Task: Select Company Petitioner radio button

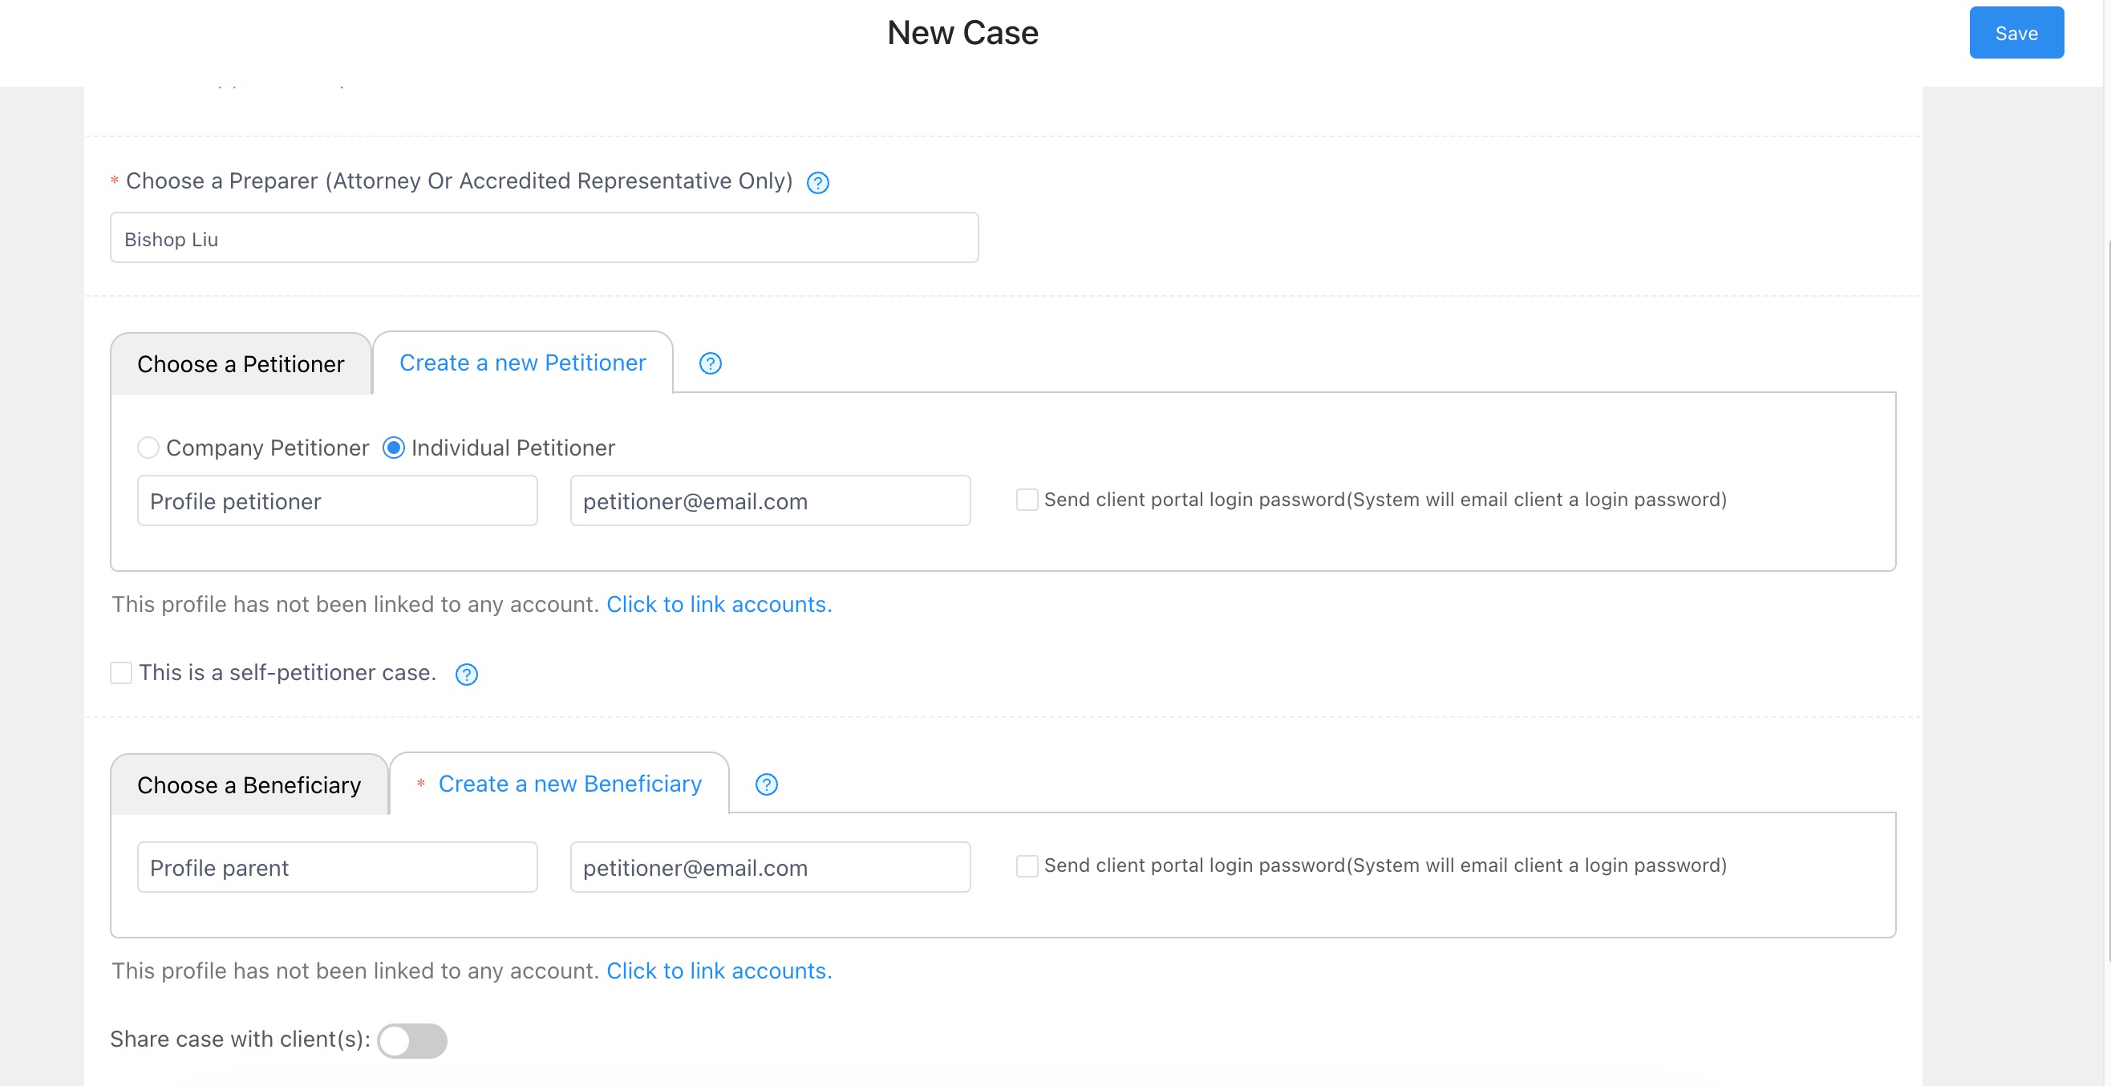Action: tap(148, 448)
